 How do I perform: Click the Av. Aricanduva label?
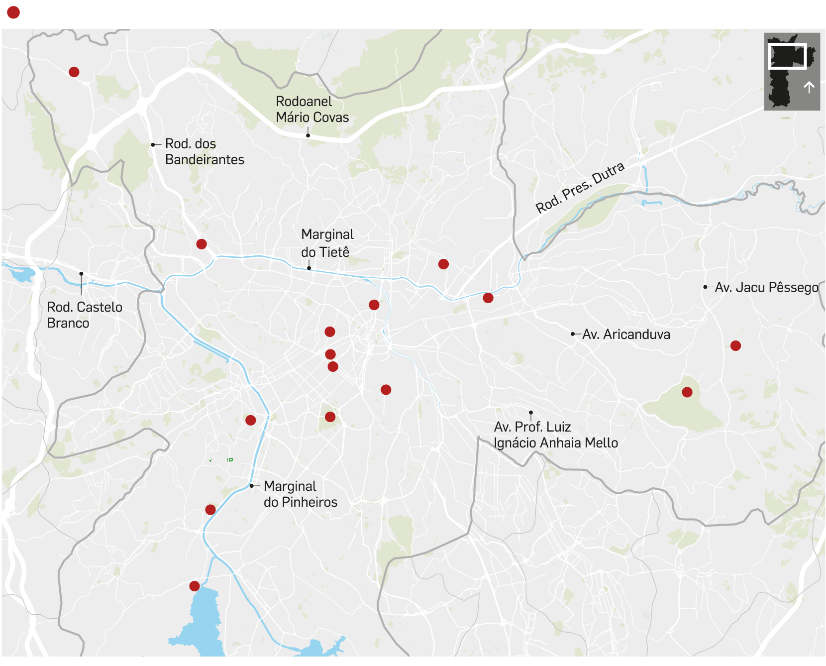click(x=626, y=334)
